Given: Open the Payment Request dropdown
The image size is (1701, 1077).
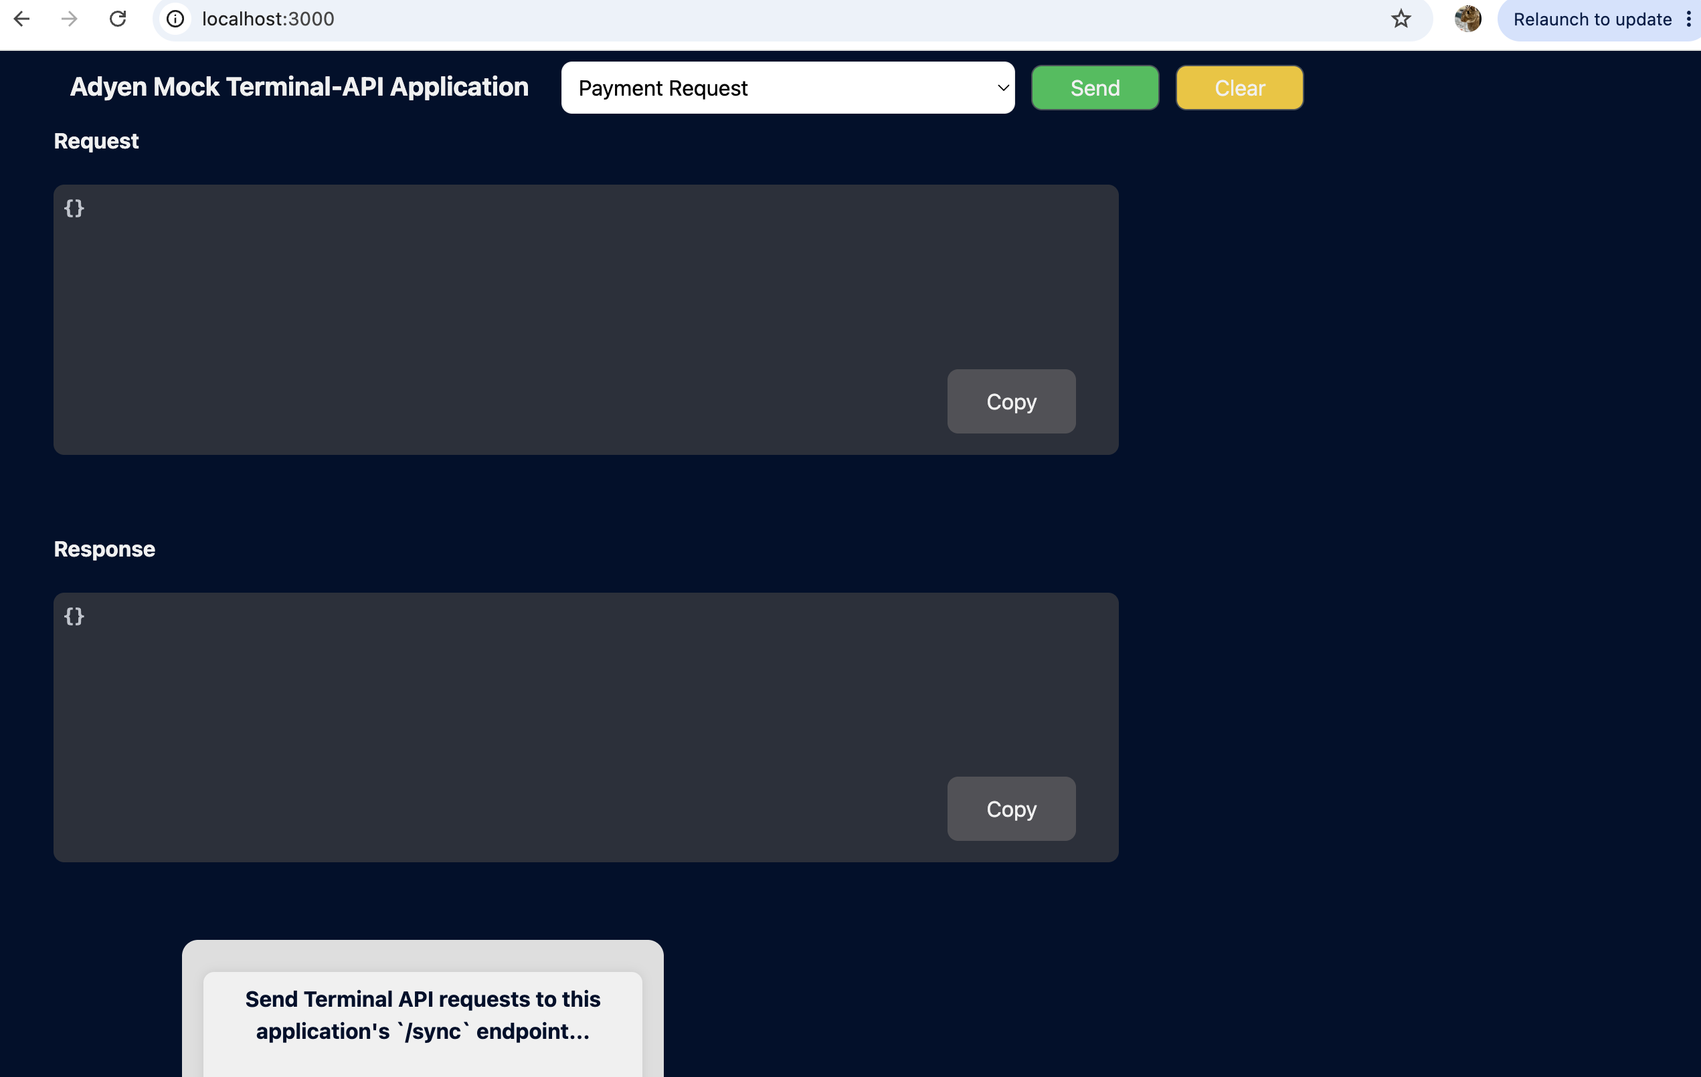Looking at the screenshot, I should [788, 88].
